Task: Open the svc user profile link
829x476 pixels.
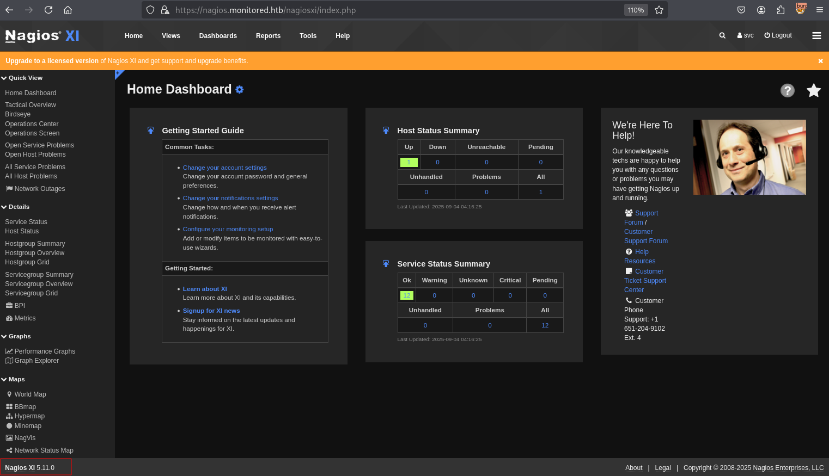Action: [745, 35]
